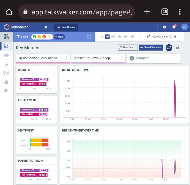The image size is (190, 185).
Task: Click the Filters funnel icon
Action: (x=18, y=37)
